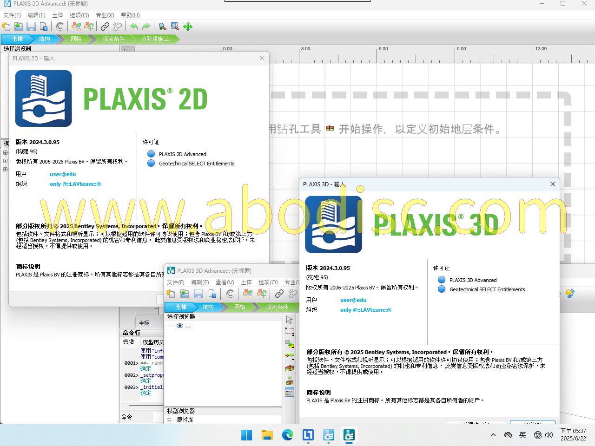Open 模型历史 tab in command line panel
Screen dimensions: 595x446
pos(153,341)
